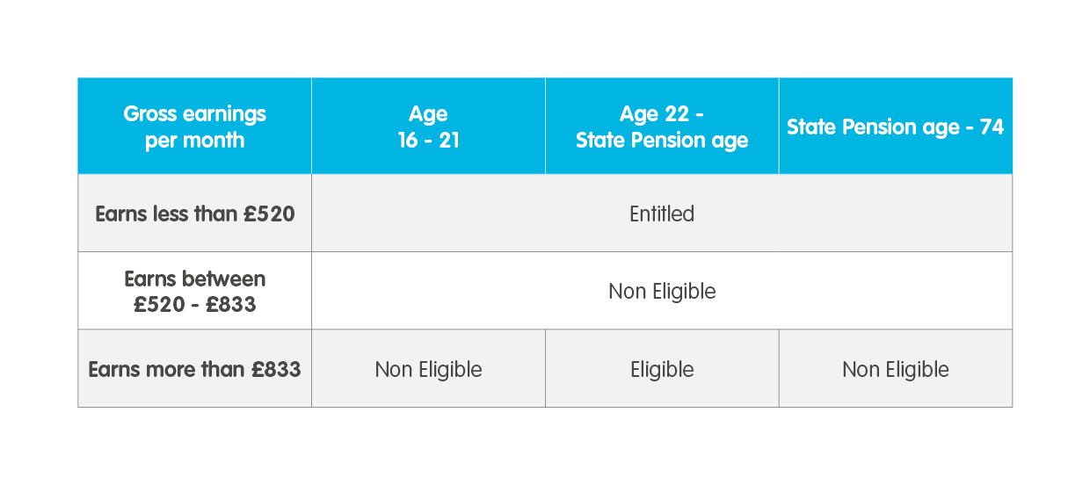The image size is (1090, 485).
Task: Click the '£520' amount in the first row label
Action: pyautogui.click(x=270, y=214)
